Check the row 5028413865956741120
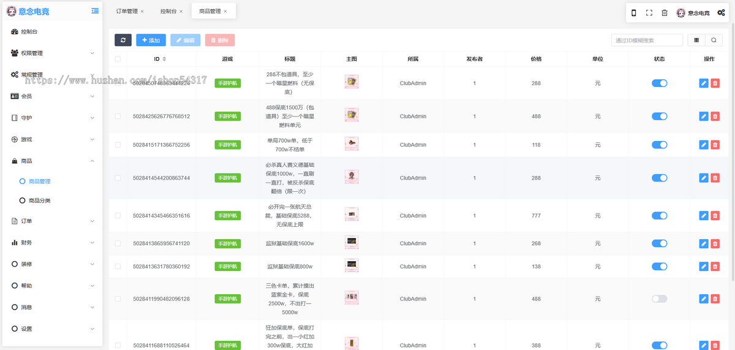Viewport: 735px width, 350px height. coord(118,243)
